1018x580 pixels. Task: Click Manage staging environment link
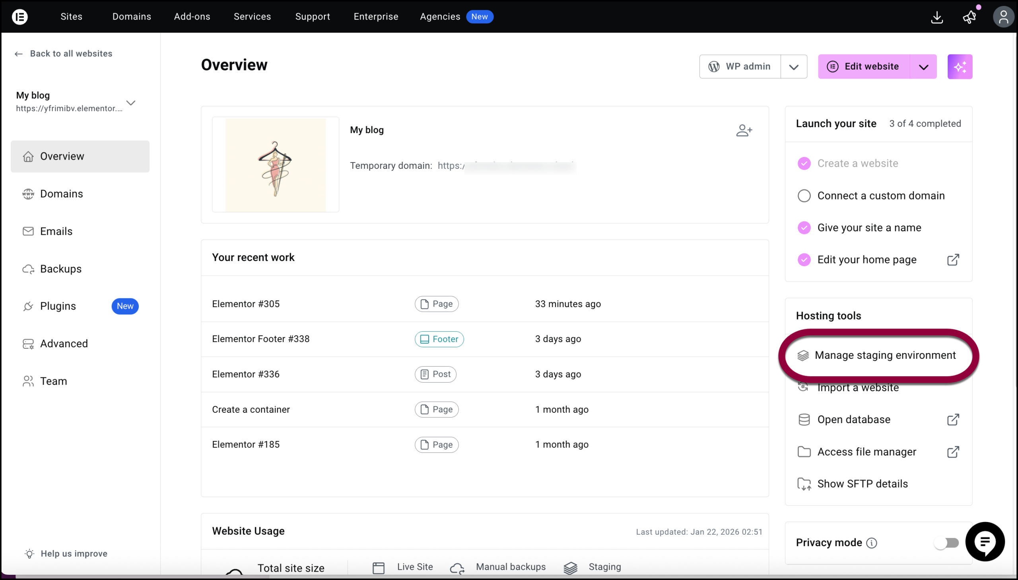coord(885,355)
